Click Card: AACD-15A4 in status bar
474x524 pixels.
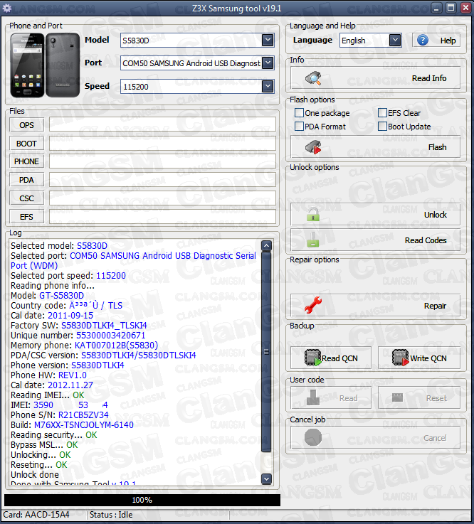click(36, 514)
